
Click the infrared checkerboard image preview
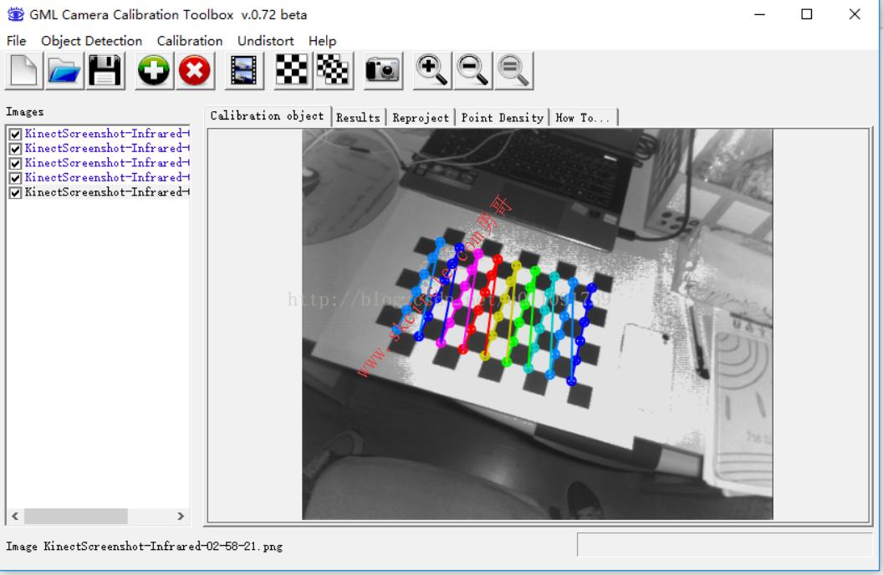click(537, 324)
